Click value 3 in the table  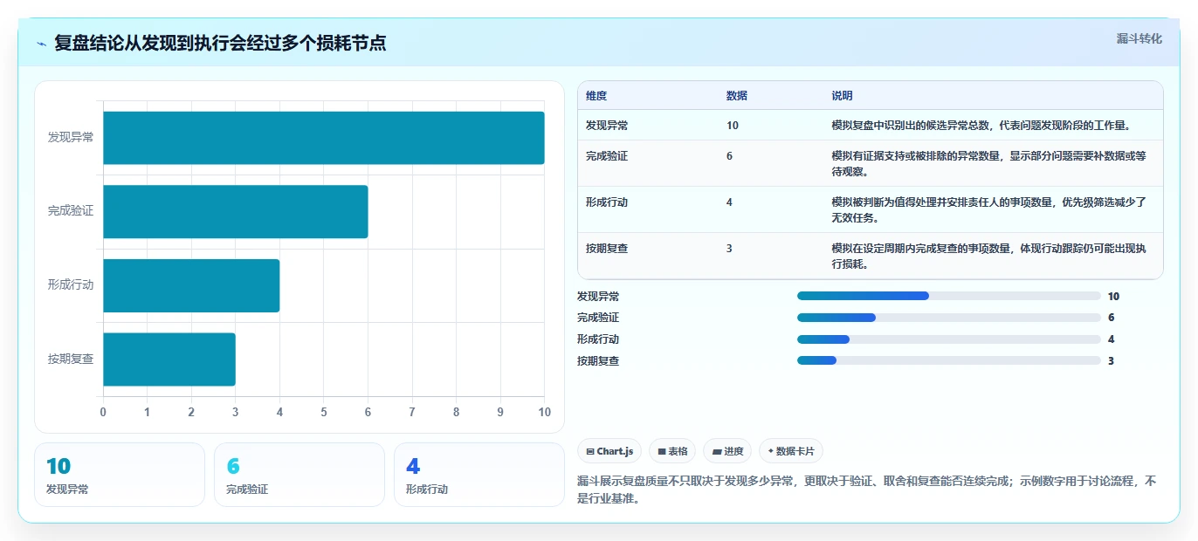(730, 248)
